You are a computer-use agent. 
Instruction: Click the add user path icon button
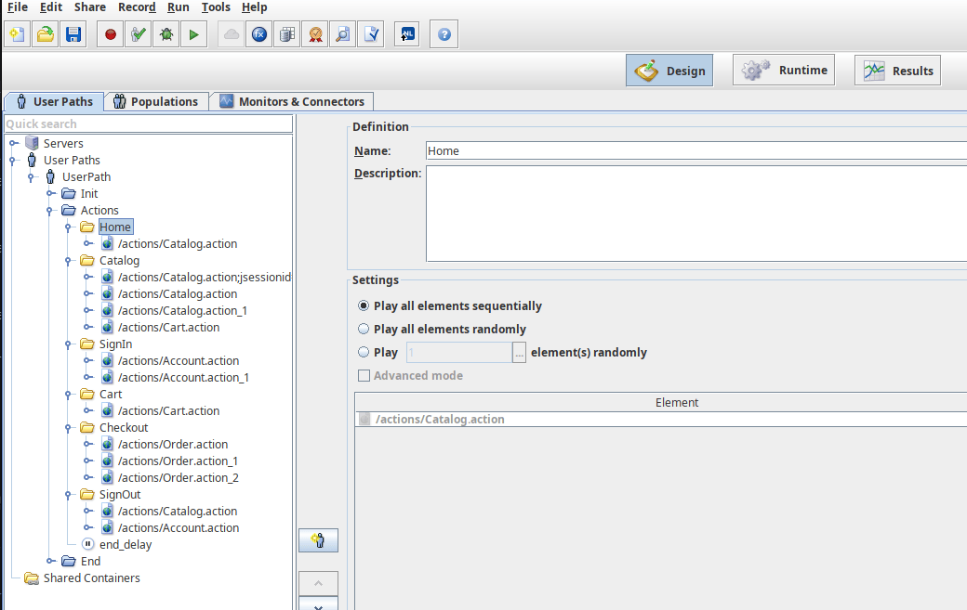point(318,540)
